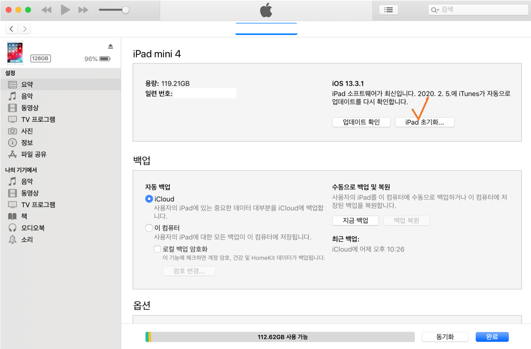Open 정보 in the sidebar
The height and width of the screenshot is (349, 531).
(61, 143)
